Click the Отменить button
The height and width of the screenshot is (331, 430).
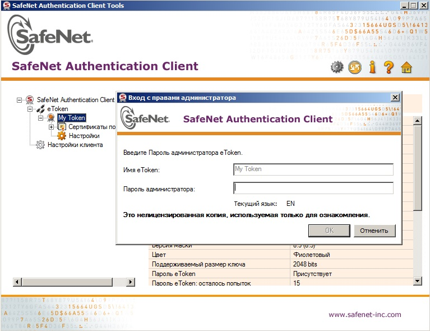click(x=374, y=231)
